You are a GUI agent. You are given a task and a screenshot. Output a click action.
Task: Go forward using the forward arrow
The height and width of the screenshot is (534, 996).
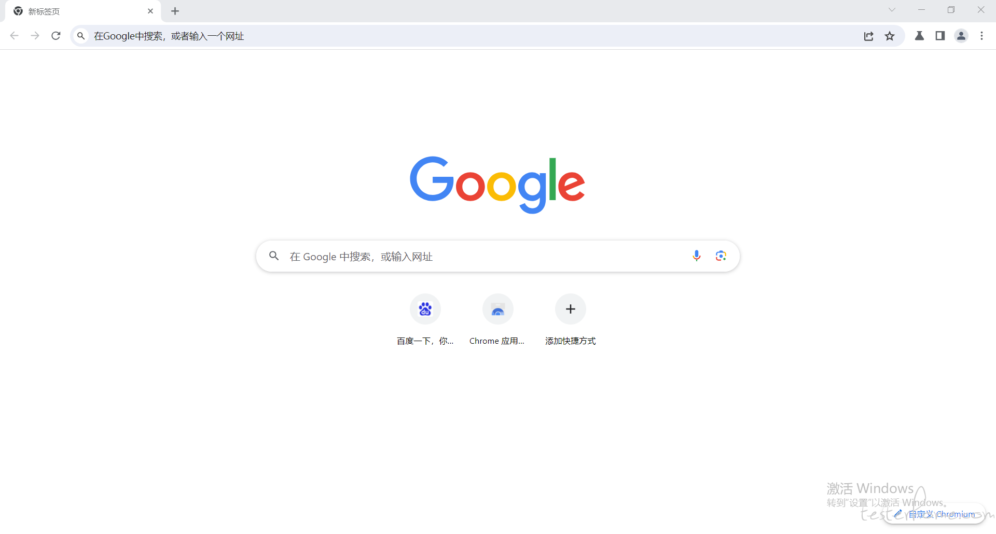[35, 36]
